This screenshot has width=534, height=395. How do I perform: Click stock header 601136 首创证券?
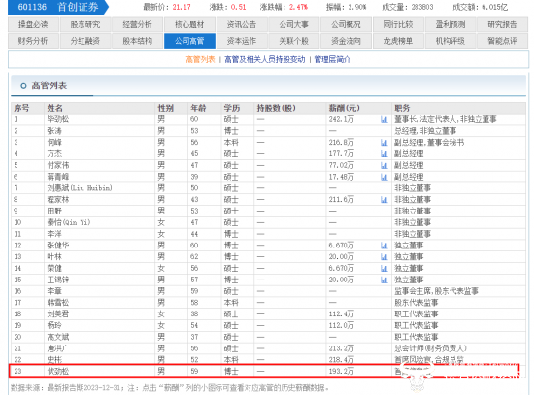point(58,7)
